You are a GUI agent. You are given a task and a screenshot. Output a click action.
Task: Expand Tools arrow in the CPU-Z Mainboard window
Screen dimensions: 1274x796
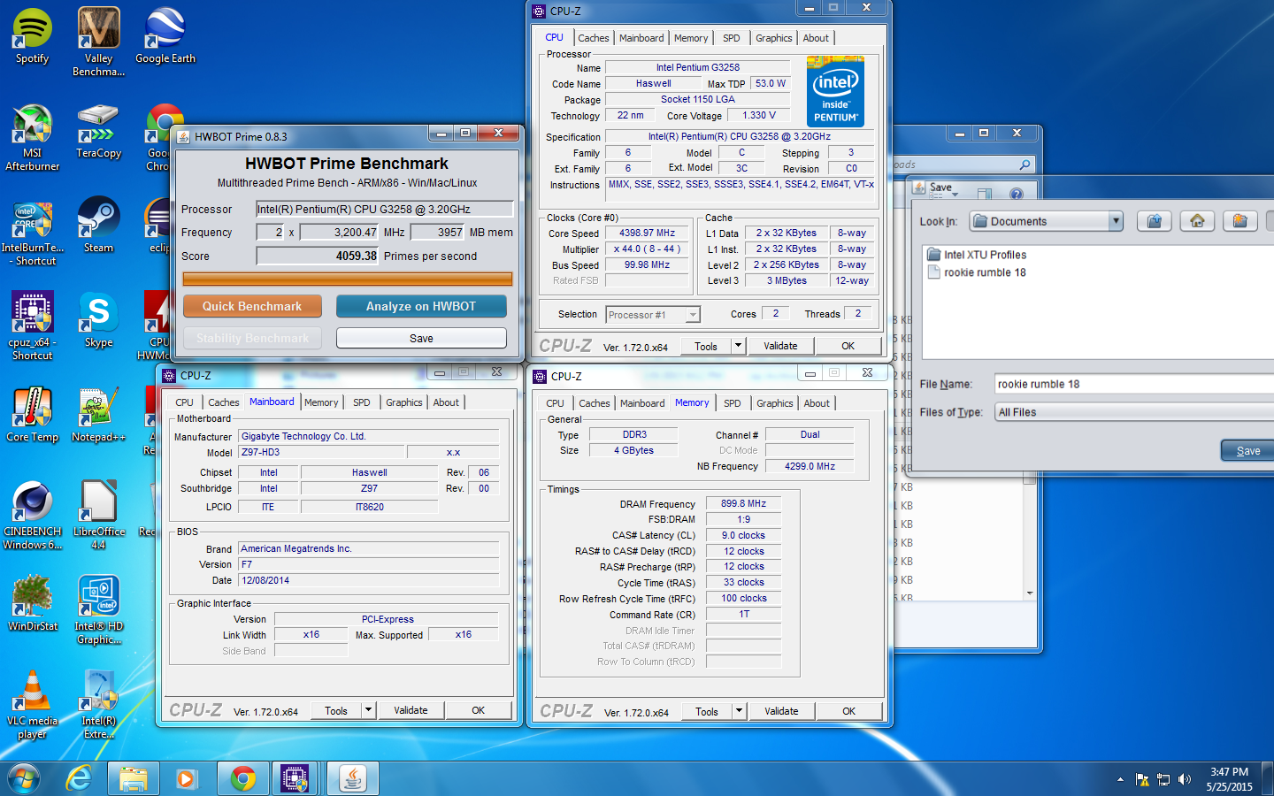[369, 710]
